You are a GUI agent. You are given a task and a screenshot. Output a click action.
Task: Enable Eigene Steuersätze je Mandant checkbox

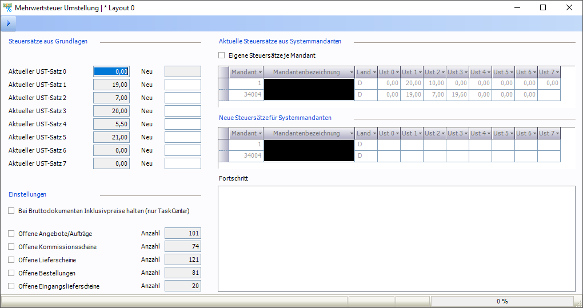click(x=222, y=56)
